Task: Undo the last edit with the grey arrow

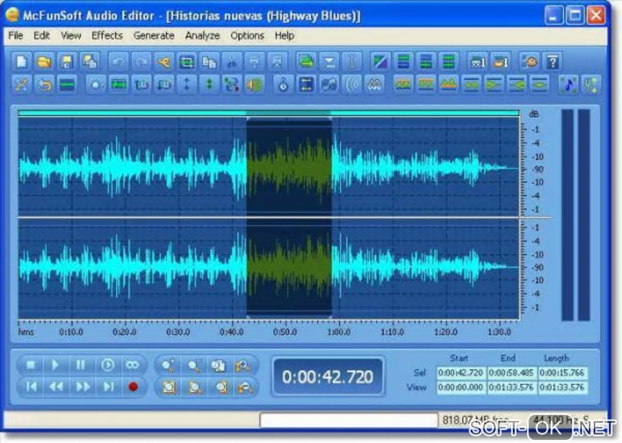Action: [119, 62]
